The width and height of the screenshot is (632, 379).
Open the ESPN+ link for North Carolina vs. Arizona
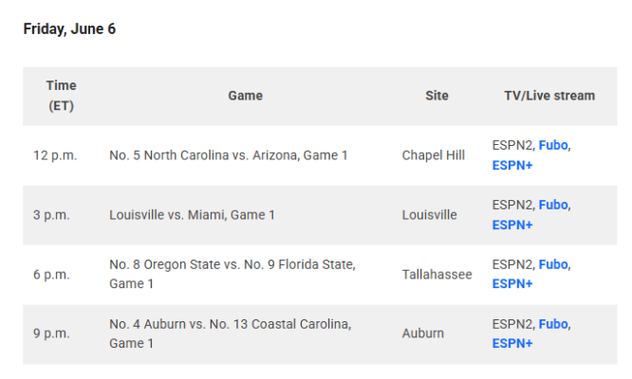[x=512, y=166]
